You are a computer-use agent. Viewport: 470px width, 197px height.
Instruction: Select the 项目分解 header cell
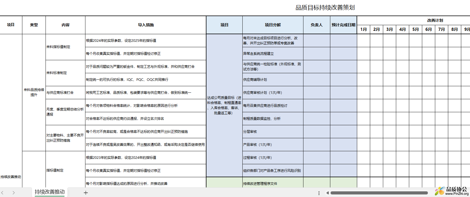click(273, 25)
